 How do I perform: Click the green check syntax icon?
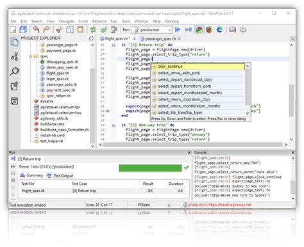click(x=104, y=29)
